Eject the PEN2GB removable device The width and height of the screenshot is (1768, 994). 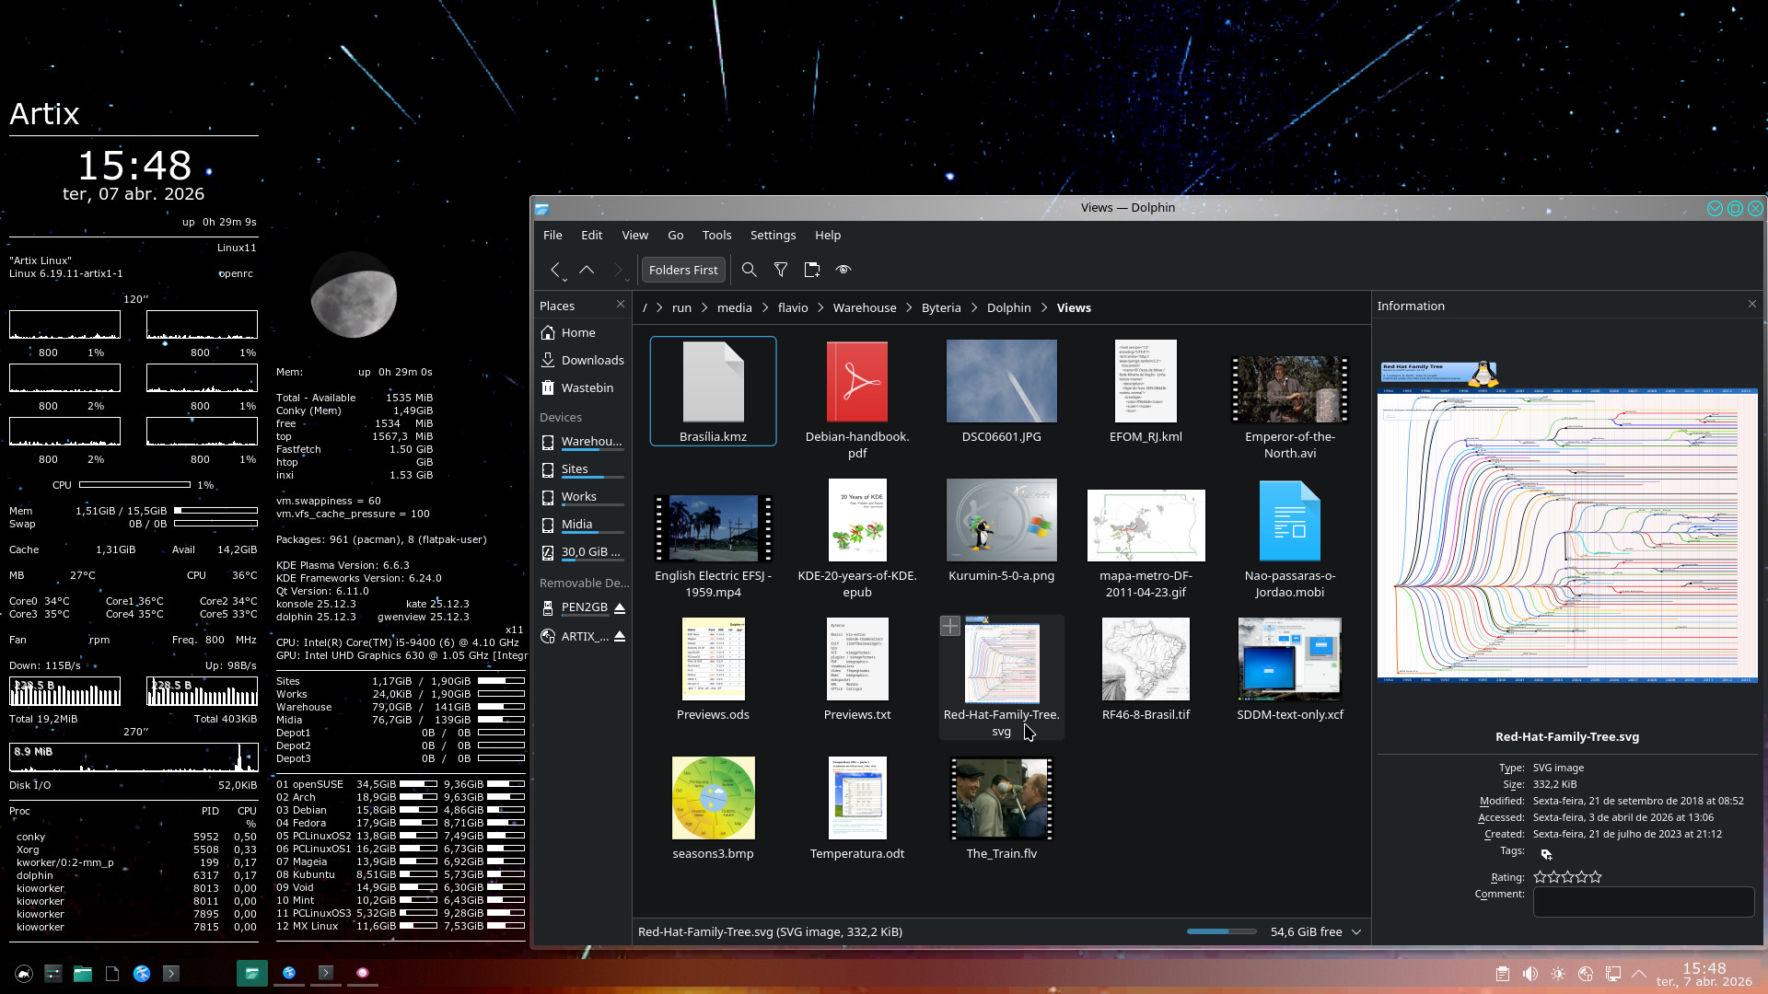(620, 607)
